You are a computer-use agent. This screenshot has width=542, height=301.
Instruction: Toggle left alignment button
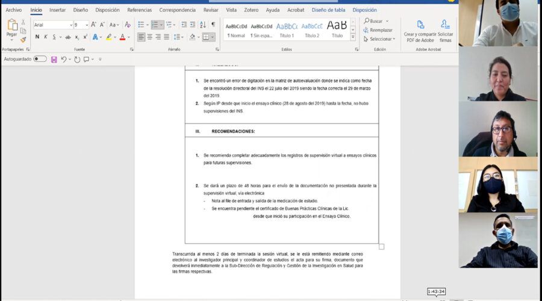coord(141,37)
